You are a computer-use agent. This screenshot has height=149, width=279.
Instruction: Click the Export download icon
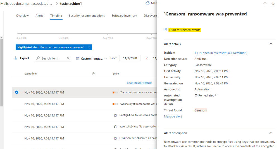tap(16, 58)
